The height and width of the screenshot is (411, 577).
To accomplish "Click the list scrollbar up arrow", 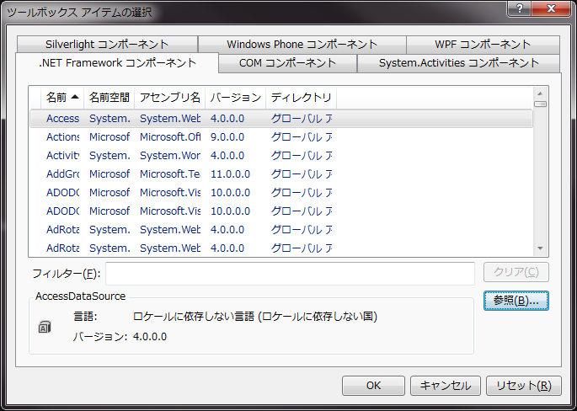I will click(540, 93).
